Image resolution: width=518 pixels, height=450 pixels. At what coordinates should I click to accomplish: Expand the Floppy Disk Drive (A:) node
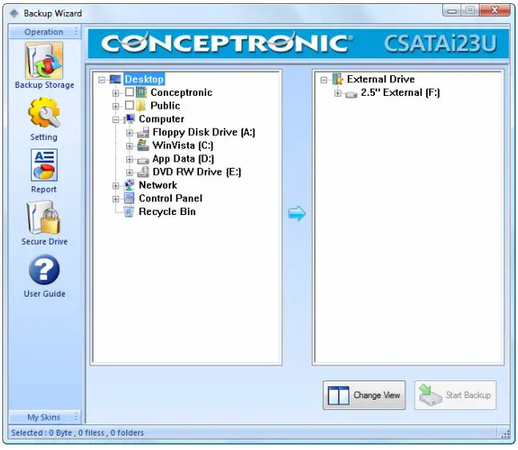click(x=129, y=133)
